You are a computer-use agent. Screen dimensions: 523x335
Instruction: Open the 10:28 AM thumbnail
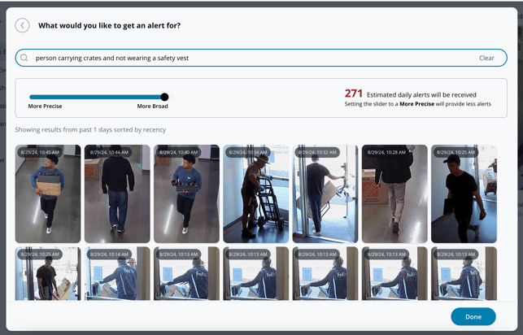pos(394,194)
